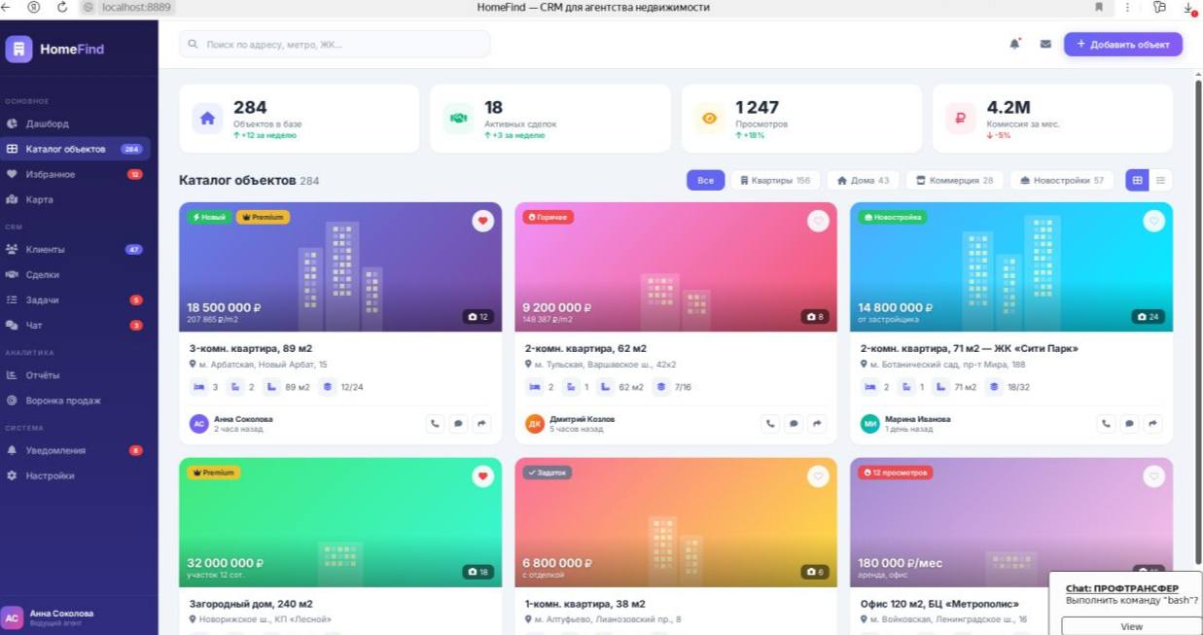Screen dimensions: 1203x635
Task: Filter the catalog by Квартиры
Action: coord(774,181)
